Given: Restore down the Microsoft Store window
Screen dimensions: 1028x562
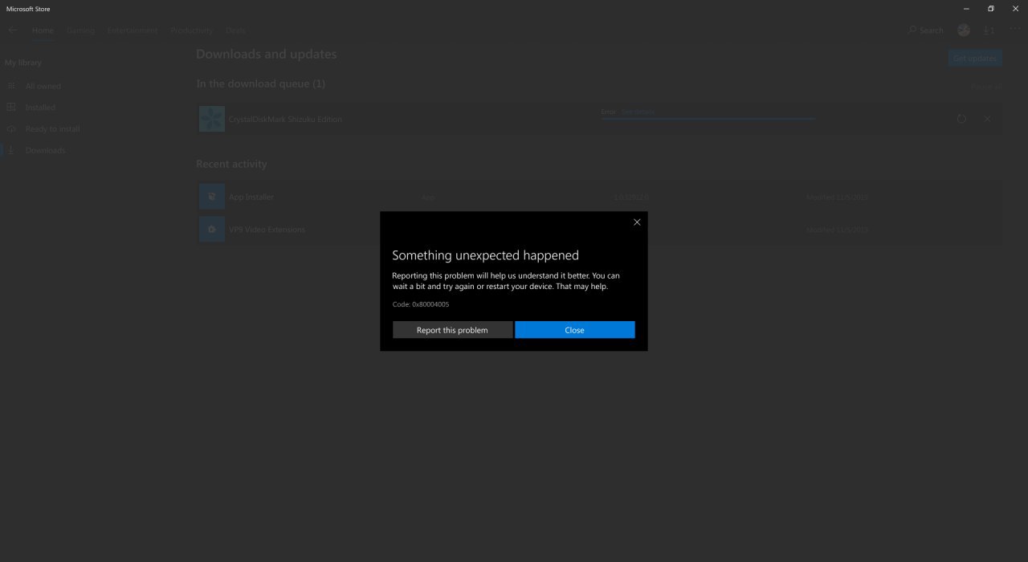Looking at the screenshot, I should pos(990,8).
